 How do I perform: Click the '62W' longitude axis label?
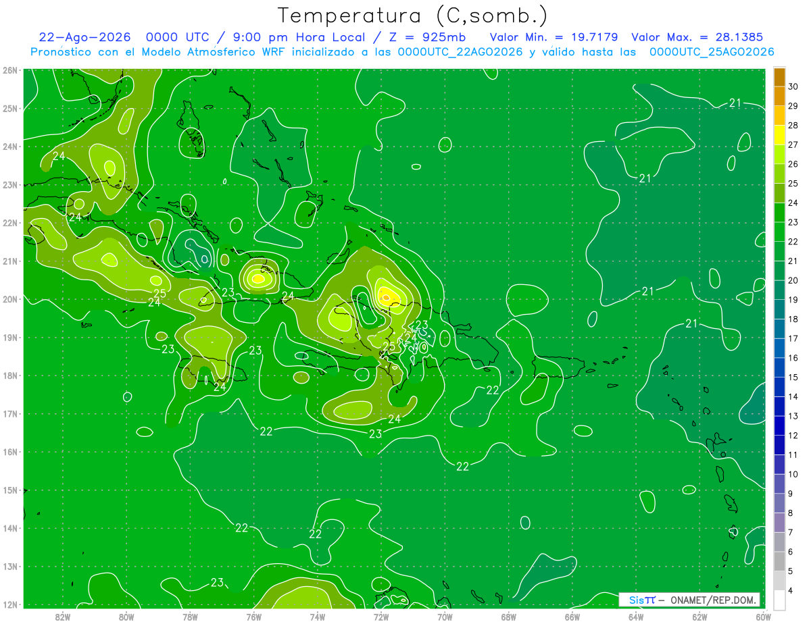click(699, 617)
